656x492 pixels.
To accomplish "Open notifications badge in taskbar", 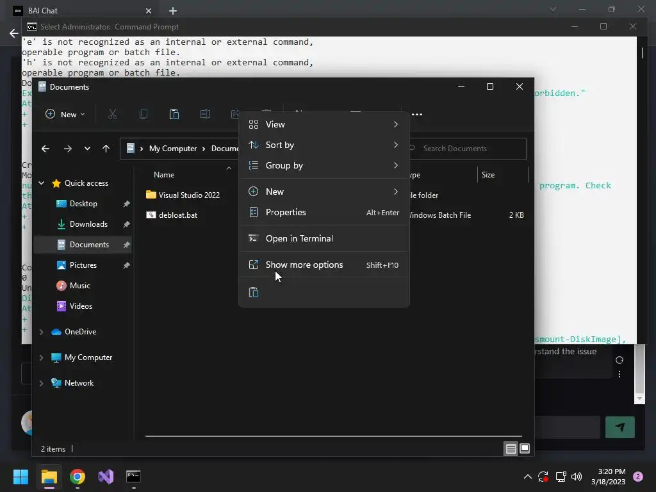I will (638, 477).
